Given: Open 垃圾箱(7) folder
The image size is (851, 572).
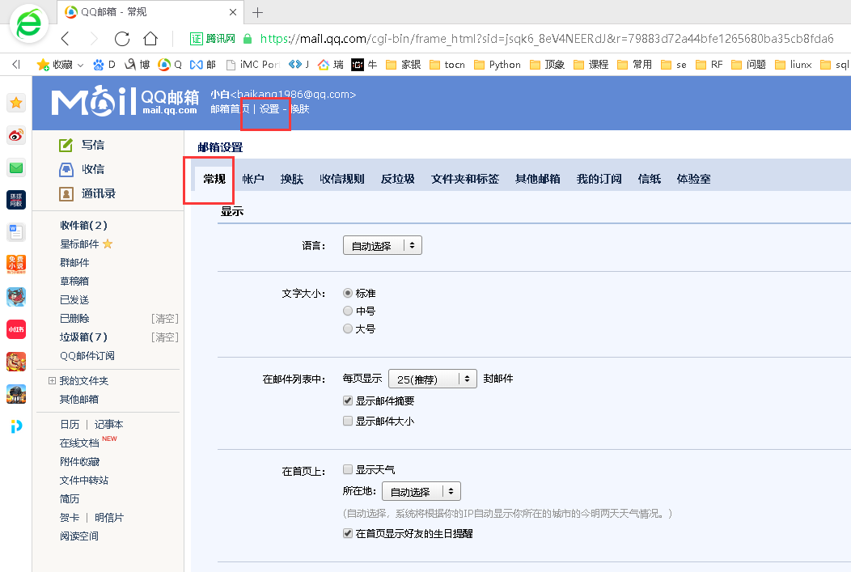Looking at the screenshot, I should coord(83,337).
